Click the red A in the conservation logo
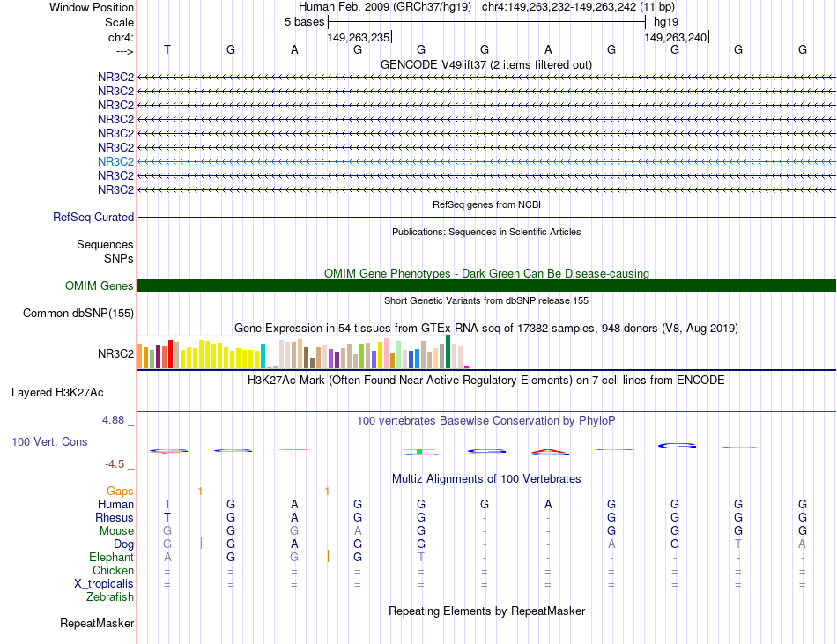Screen dimensions: 837x644 point(550,451)
